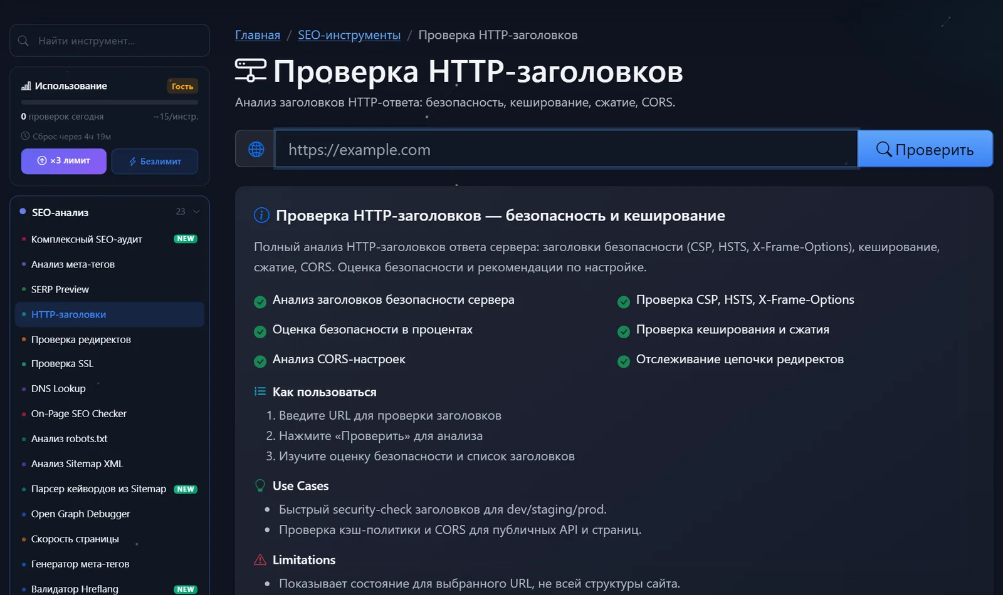Click the search magnifier icon in sidebar
This screenshot has width=1003, height=595.
pos(23,41)
